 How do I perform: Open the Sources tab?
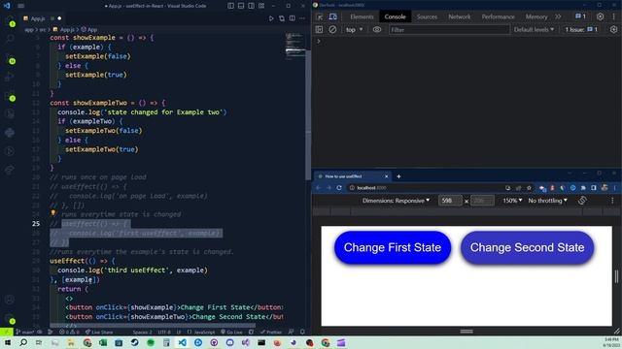(x=427, y=16)
